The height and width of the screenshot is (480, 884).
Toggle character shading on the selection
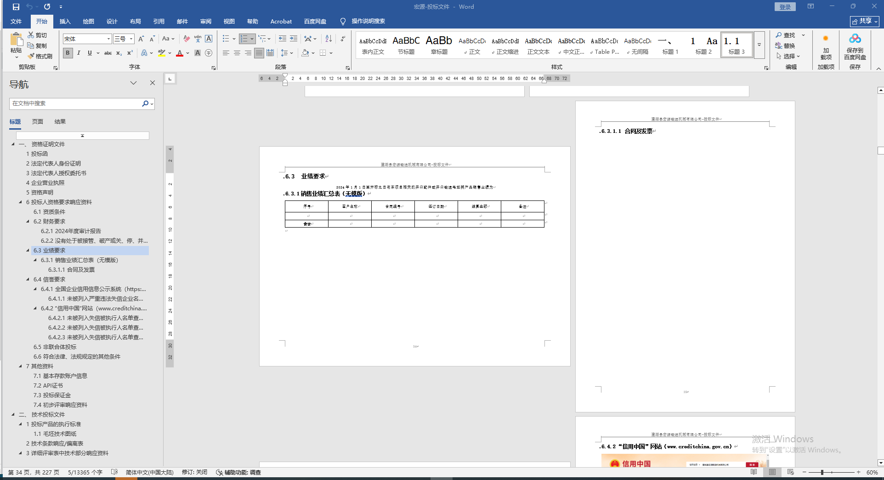[198, 53]
